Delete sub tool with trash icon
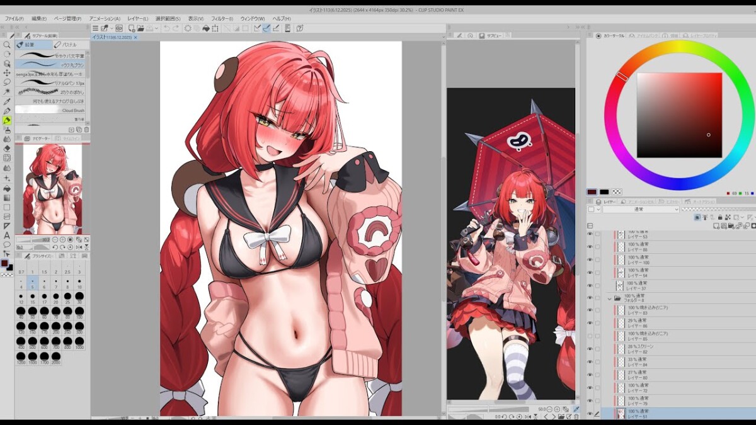Viewport: 756px width, 425px height. [x=86, y=130]
